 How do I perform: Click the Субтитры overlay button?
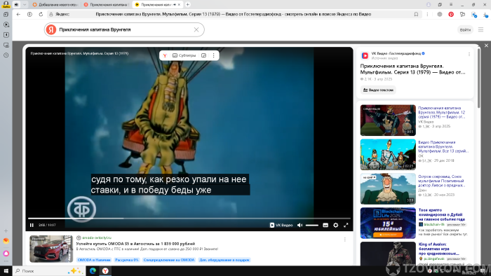coord(184,55)
